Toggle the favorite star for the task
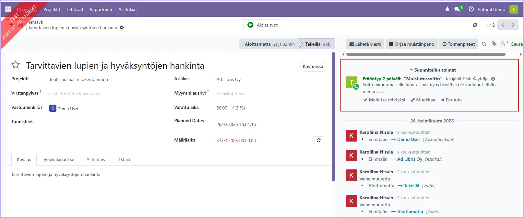Image resolution: width=524 pixels, height=218 pixels. [x=16, y=65]
